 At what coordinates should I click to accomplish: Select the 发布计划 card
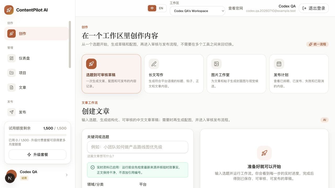(x=299, y=74)
